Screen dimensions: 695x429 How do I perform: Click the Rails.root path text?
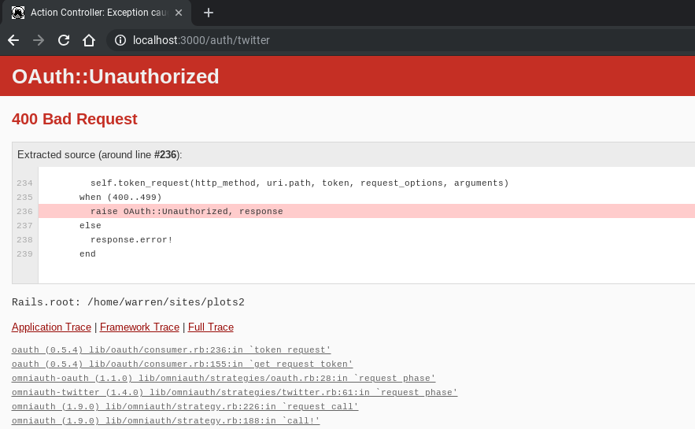pos(128,302)
